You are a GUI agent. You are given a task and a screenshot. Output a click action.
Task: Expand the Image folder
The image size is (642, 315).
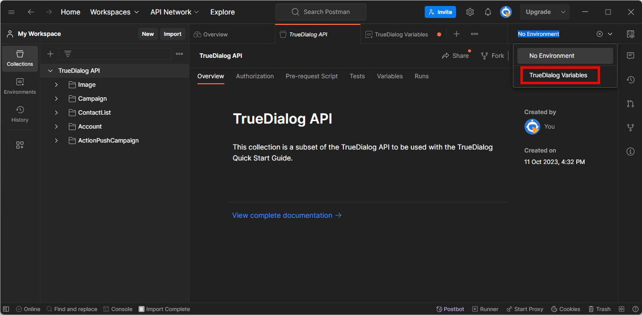click(x=56, y=85)
